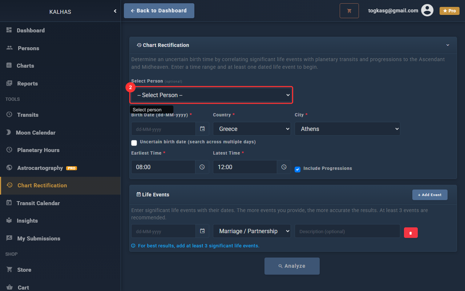The width and height of the screenshot is (465, 291).
Task: Click the Back to Dashboard button
Action: pyautogui.click(x=159, y=11)
